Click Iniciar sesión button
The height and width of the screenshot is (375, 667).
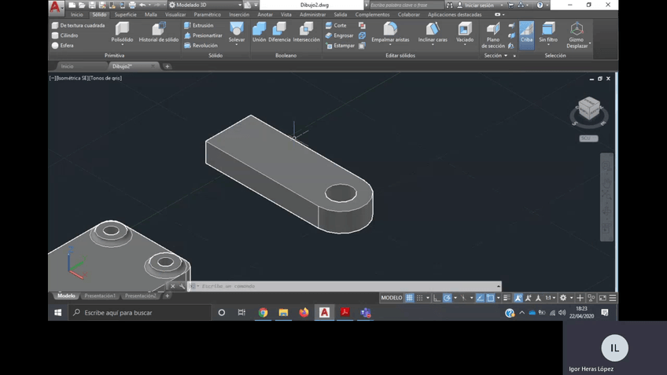(x=479, y=5)
